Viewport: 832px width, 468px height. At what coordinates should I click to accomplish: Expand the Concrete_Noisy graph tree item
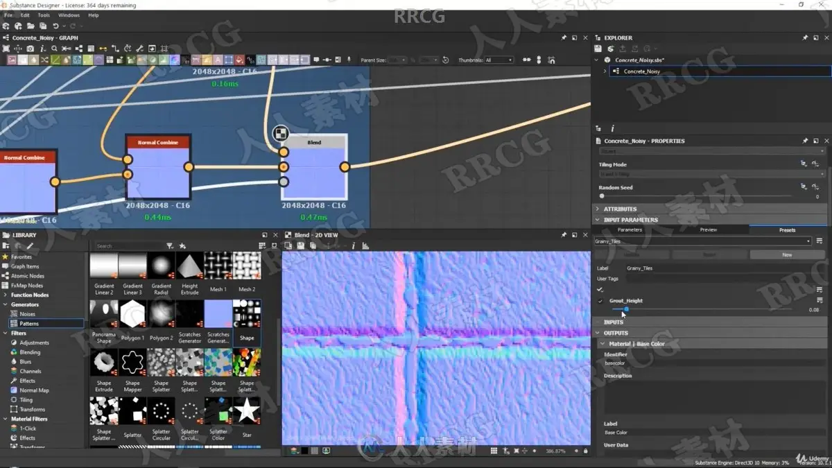(x=605, y=71)
